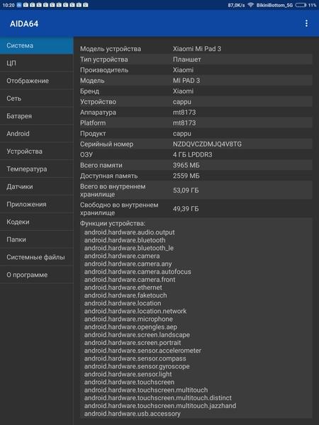
Task: Click android.hardware.sensor.gyroscope entry
Action: 137,366
